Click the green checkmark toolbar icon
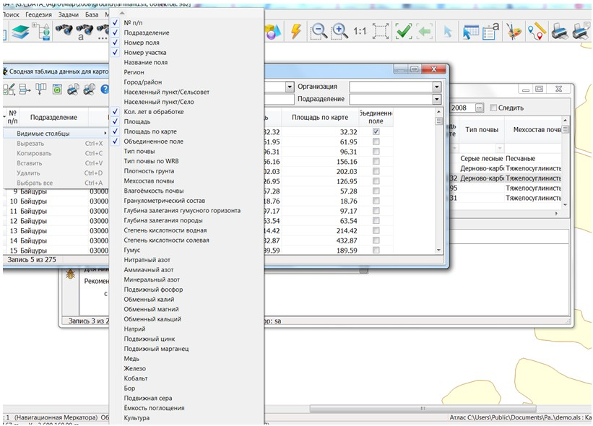This screenshot has height=426, width=593. pyautogui.click(x=404, y=31)
